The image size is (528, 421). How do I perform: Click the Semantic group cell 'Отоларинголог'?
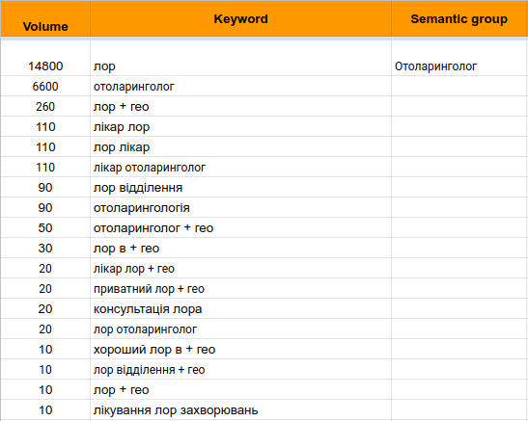coord(459,59)
